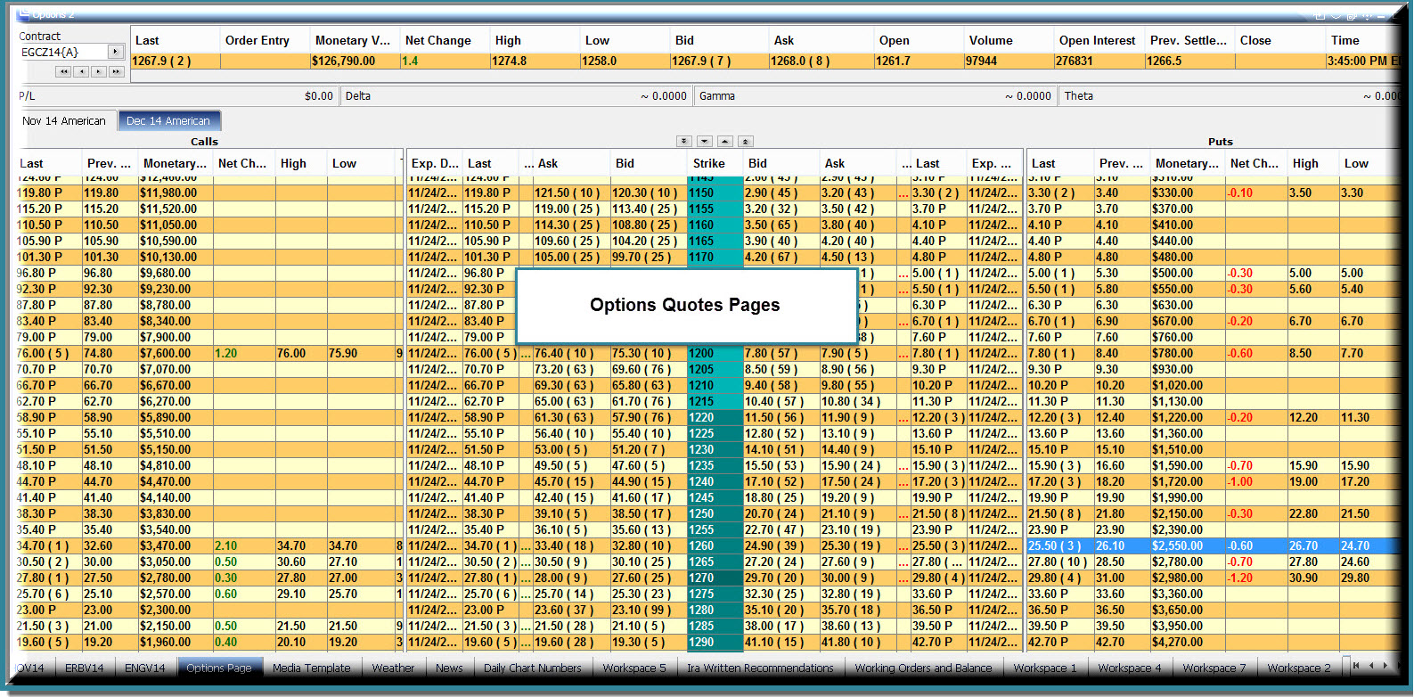Click the P/L value $0.00
This screenshot has height=697, width=1414.
click(x=318, y=96)
